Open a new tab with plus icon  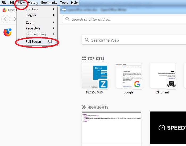(x=64, y=10)
